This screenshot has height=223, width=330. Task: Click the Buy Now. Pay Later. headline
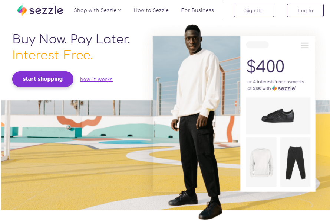[x=71, y=39]
